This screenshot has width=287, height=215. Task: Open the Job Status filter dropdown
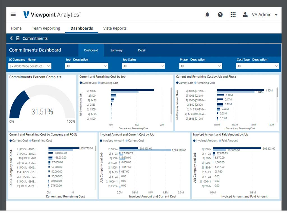point(143,66)
